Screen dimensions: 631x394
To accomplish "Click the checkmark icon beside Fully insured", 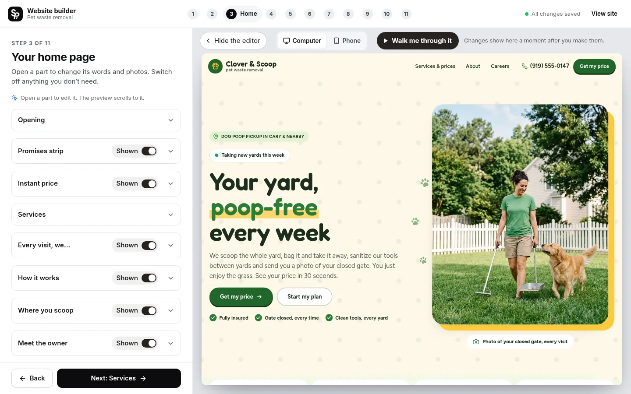I will [x=213, y=318].
